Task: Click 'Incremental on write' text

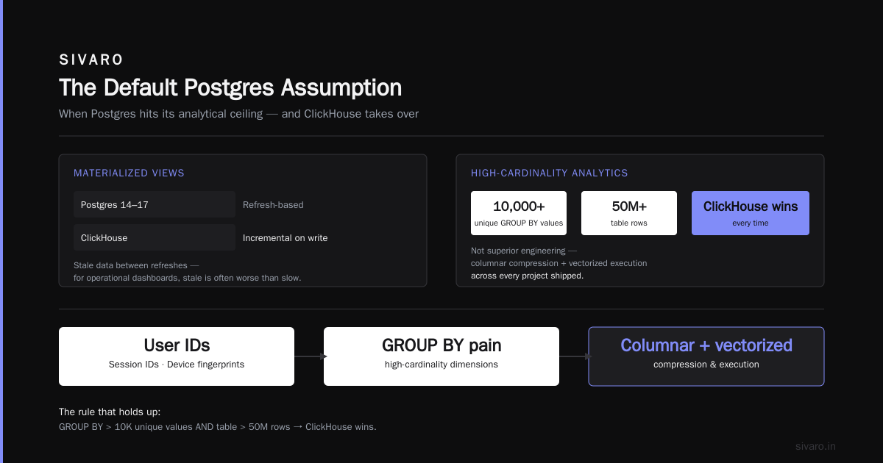Action: [x=286, y=238]
